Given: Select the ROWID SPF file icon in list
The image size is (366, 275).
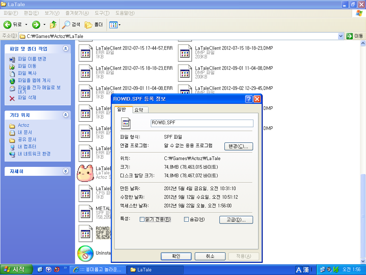Looking at the screenshot, I should click(85, 233).
